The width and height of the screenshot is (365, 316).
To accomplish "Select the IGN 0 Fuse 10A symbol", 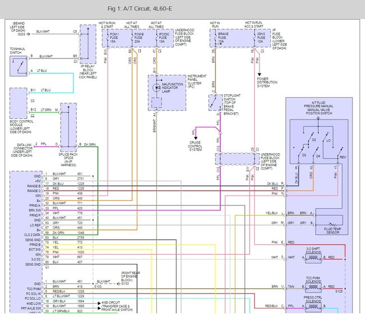I will pos(255,38).
